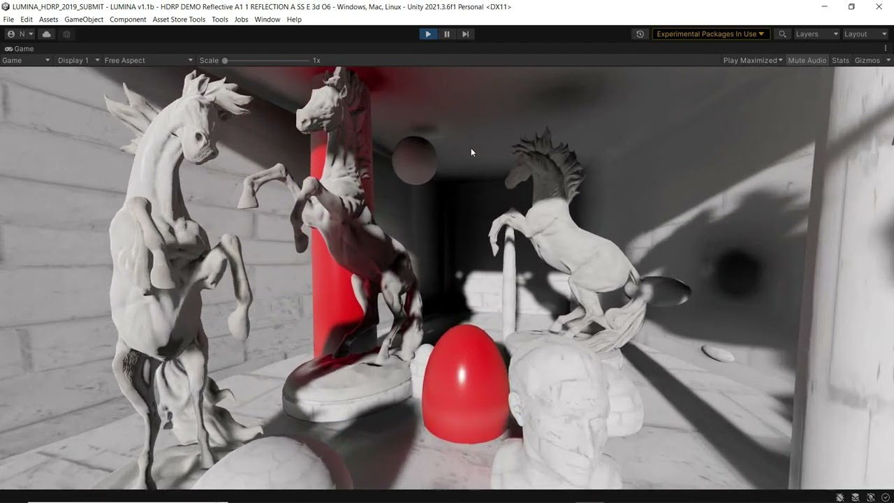Open the Display 1 dropdown
The image size is (894, 503).
(x=78, y=61)
